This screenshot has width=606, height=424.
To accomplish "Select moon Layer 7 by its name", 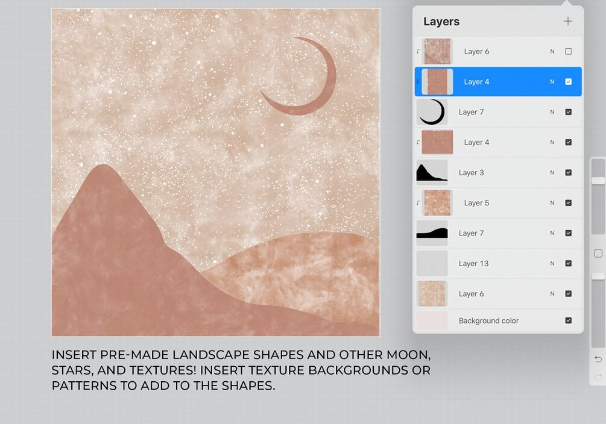I will coord(471,112).
